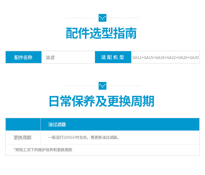Click the blue dotted icon above 日常保养及更换周期

102,86
